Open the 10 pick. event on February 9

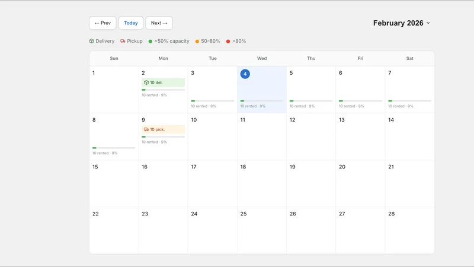click(164, 129)
